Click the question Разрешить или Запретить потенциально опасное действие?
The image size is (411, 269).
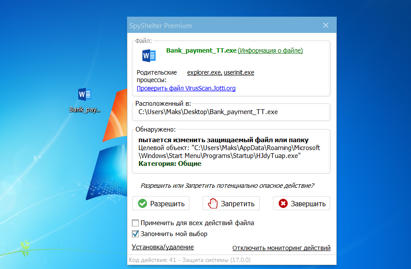tap(227, 186)
